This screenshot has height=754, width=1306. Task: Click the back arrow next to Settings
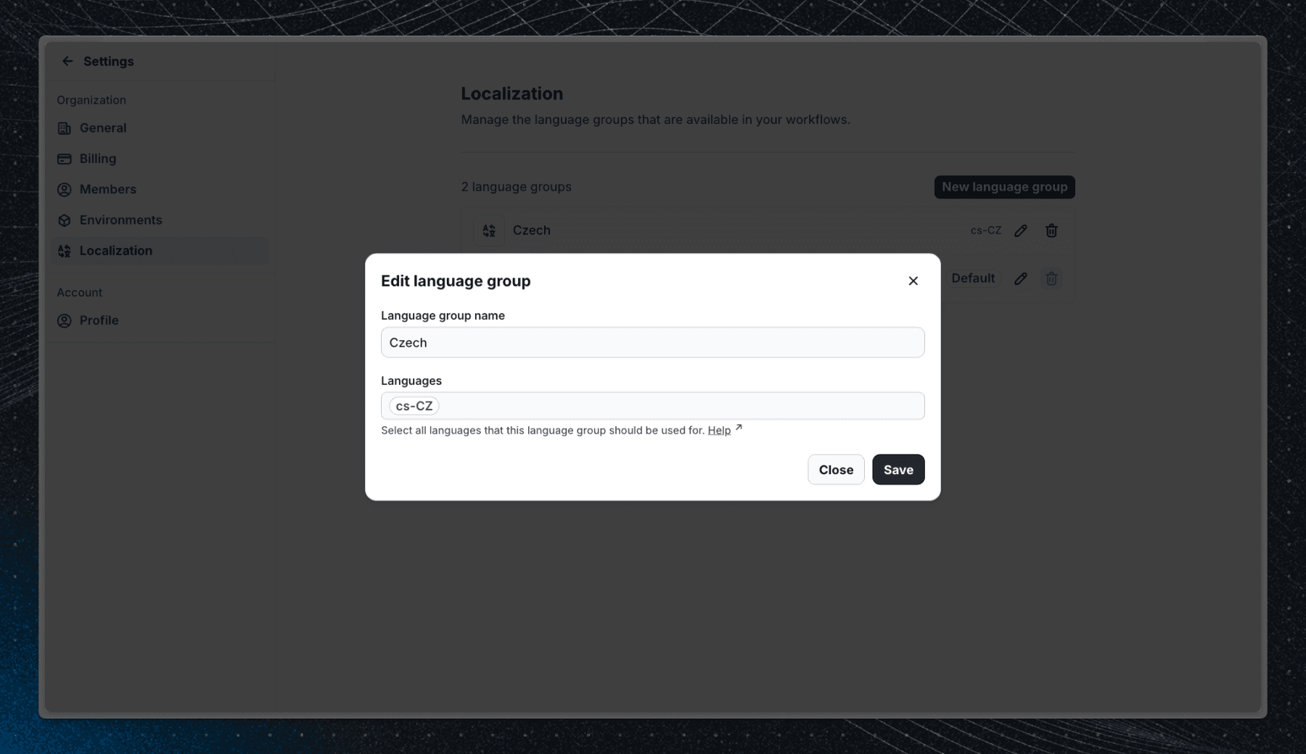tap(67, 62)
